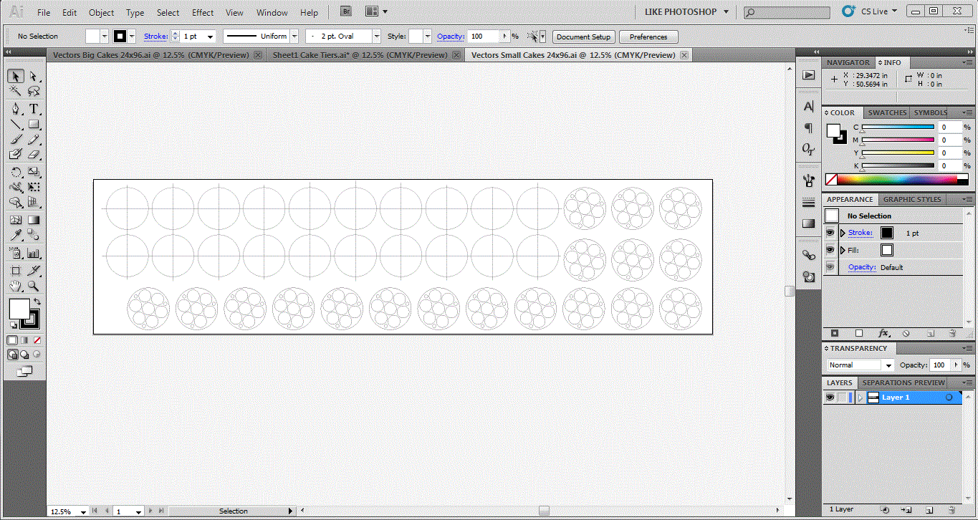Open the Object menu
Image resolution: width=978 pixels, height=520 pixels.
101,13
